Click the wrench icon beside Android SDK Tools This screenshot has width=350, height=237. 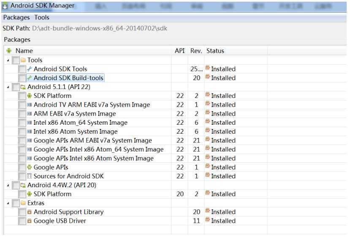30,69
